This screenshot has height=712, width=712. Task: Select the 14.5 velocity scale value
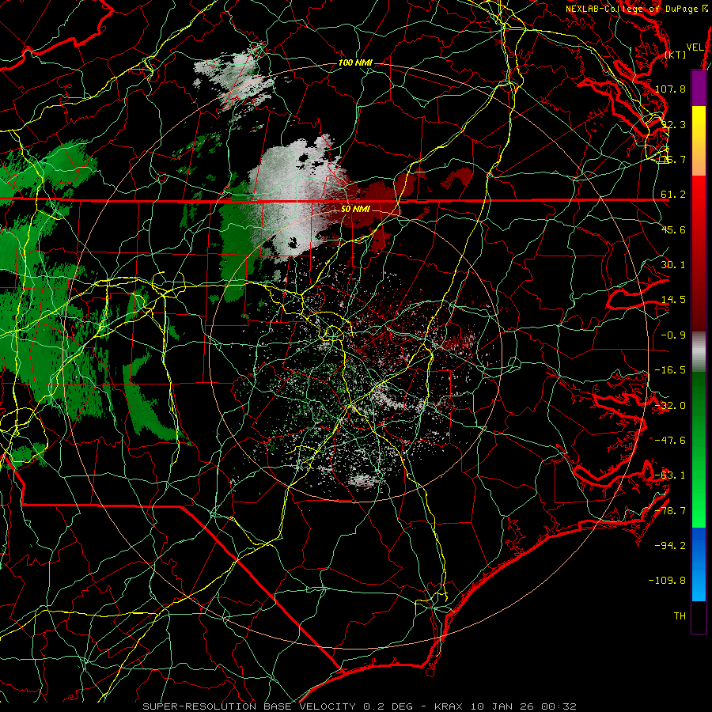pos(673,300)
